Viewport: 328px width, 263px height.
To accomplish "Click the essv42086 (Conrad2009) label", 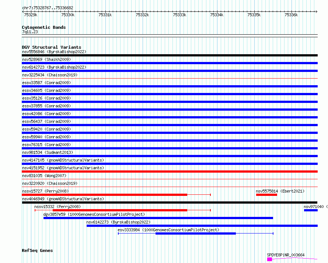I will click(x=46, y=114).
